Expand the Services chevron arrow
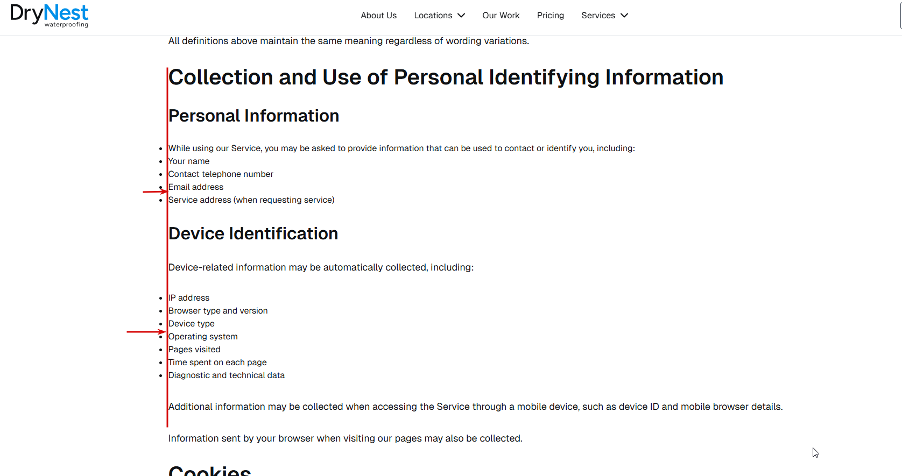This screenshot has width=902, height=476. [624, 16]
